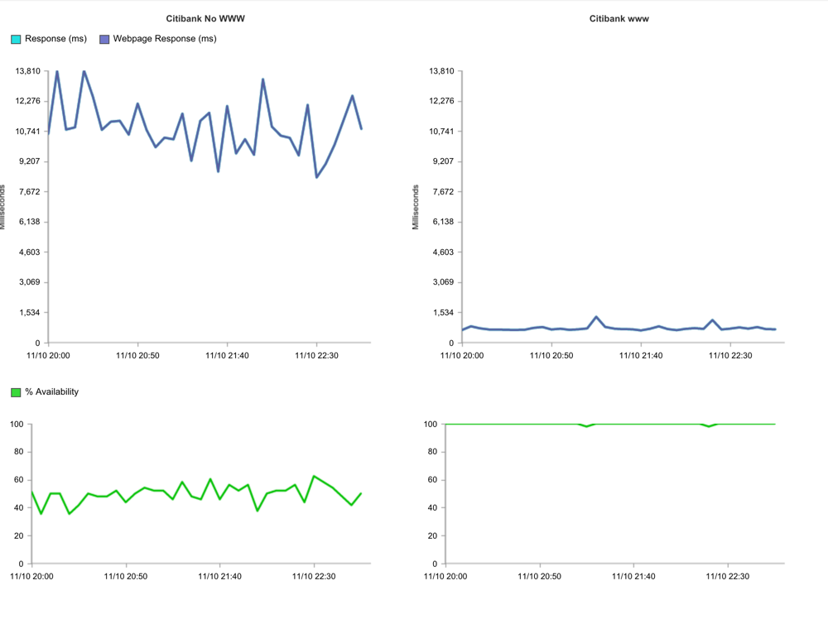Image resolution: width=828 pixels, height=624 pixels.
Task: Click the 20 label on Citibank www availability chart
Action: click(x=433, y=535)
